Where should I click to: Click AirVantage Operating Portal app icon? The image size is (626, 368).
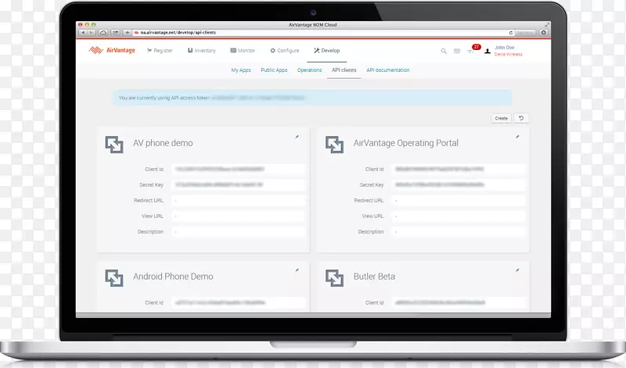tap(335, 145)
